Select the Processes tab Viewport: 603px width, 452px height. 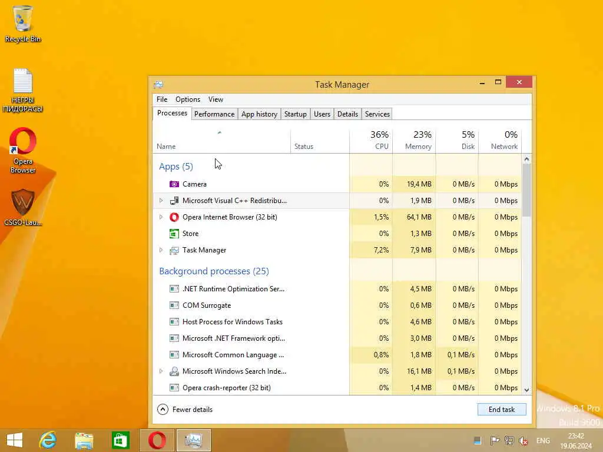coord(172,113)
